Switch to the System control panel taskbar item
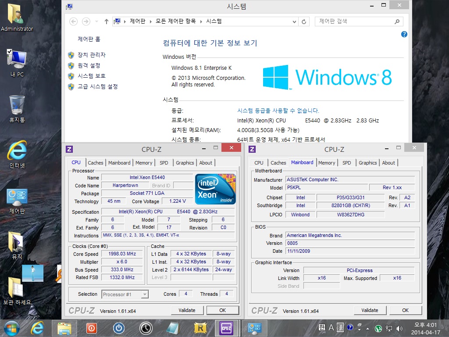The width and height of the screenshot is (449, 337). (x=254, y=328)
